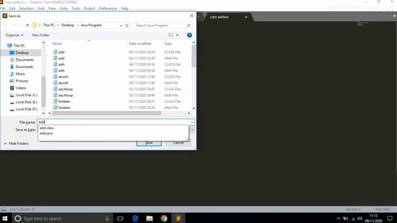Open the Project menu
Image resolution: width=397 pixels, height=223 pixels.
coord(89,8)
